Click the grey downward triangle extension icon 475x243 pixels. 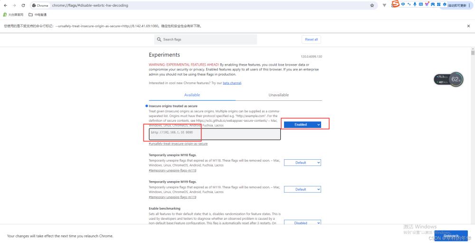(x=384, y=5)
